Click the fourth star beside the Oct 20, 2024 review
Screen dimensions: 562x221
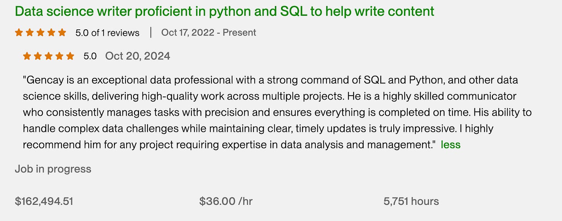pyautogui.click(x=59, y=56)
